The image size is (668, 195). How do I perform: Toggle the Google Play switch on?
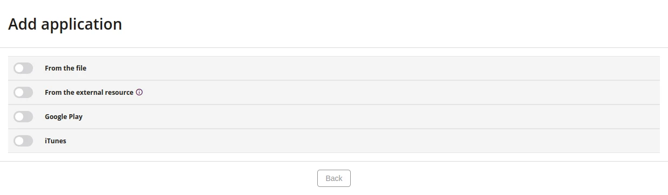click(23, 116)
